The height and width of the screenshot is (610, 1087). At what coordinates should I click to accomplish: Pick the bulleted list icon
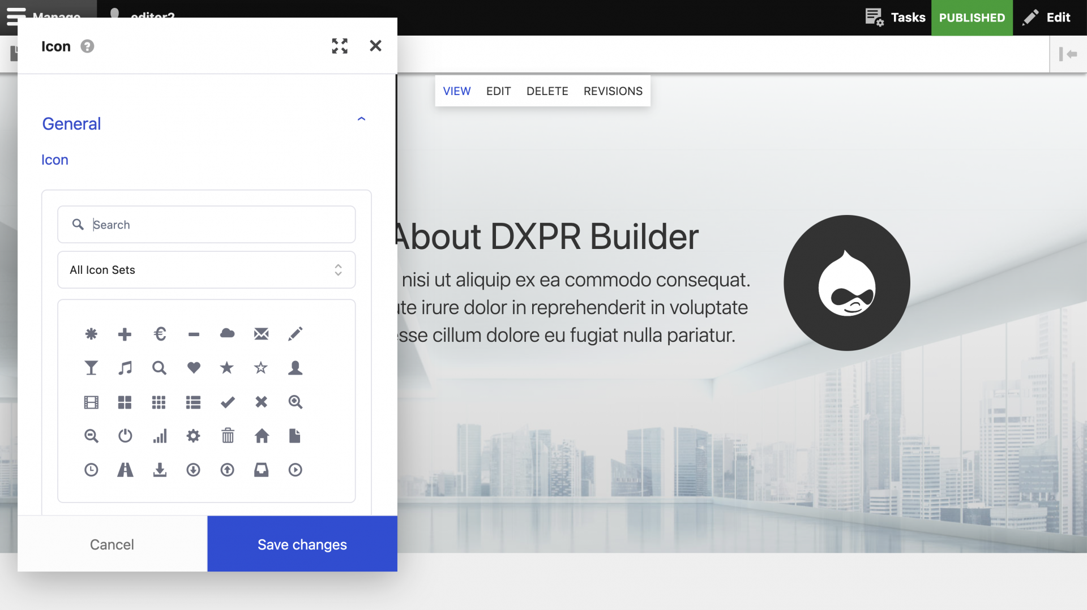point(194,402)
